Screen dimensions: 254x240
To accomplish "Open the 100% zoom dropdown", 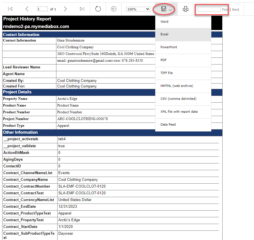I will 138,9.
